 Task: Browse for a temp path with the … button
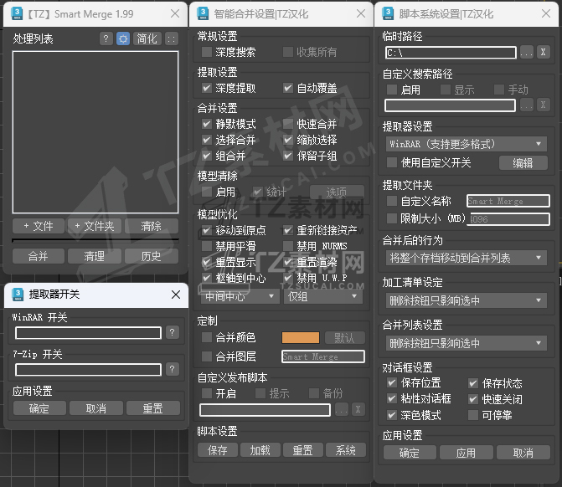click(x=527, y=53)
